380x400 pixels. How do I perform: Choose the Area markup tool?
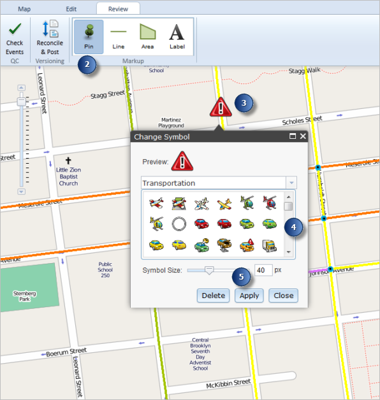pyautogui.click(x=148, y=37)
